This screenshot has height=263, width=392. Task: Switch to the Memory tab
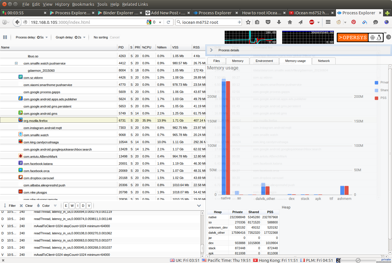(x=238, y=61)
